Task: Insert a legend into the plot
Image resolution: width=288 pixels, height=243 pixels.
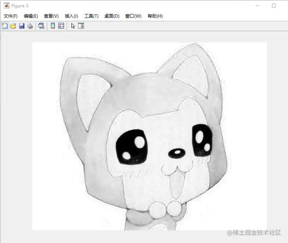Action: [61, 25]
